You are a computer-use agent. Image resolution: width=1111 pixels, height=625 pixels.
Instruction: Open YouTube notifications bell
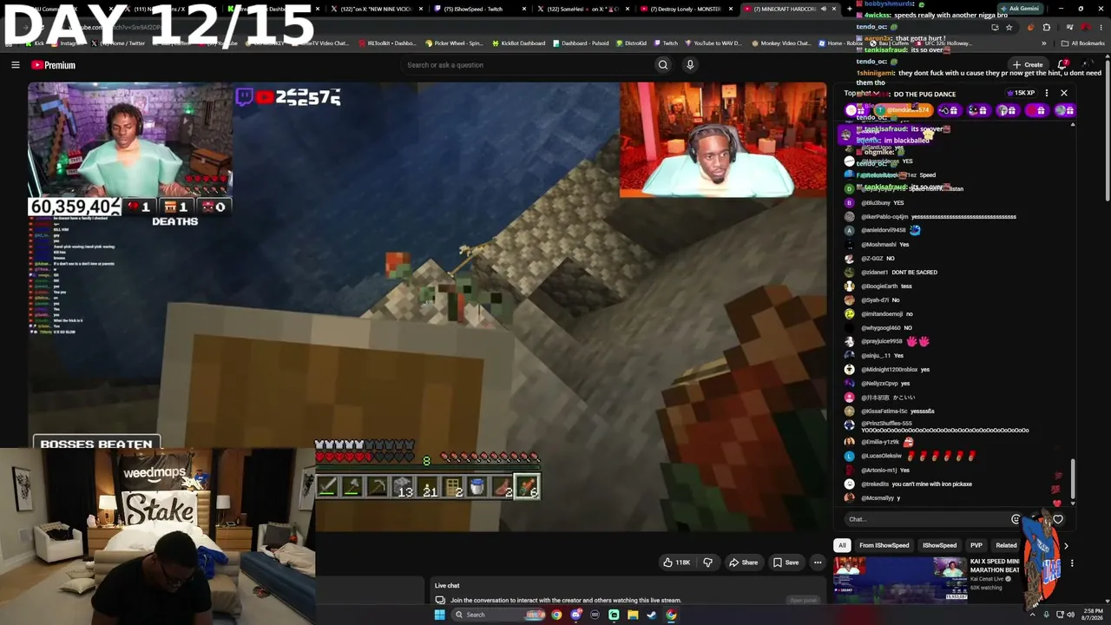[1063, 64]
